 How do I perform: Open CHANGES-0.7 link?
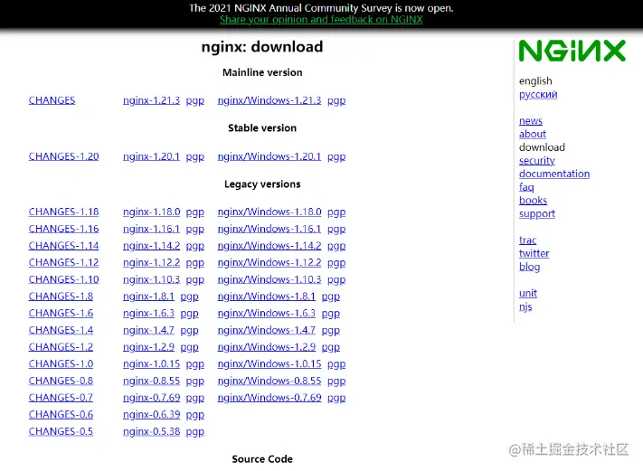61,398
